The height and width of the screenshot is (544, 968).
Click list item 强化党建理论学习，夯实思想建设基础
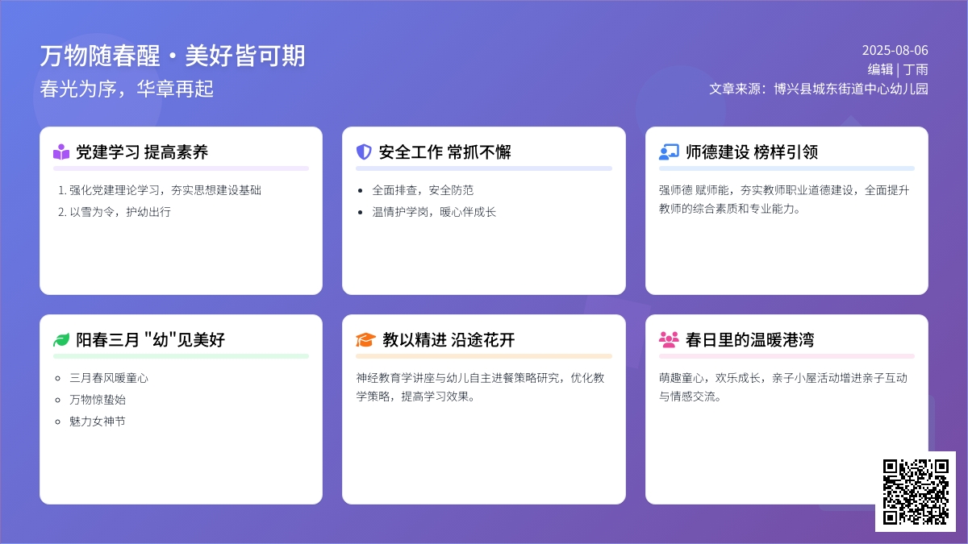pyautogui.click(x=165, y=190)
